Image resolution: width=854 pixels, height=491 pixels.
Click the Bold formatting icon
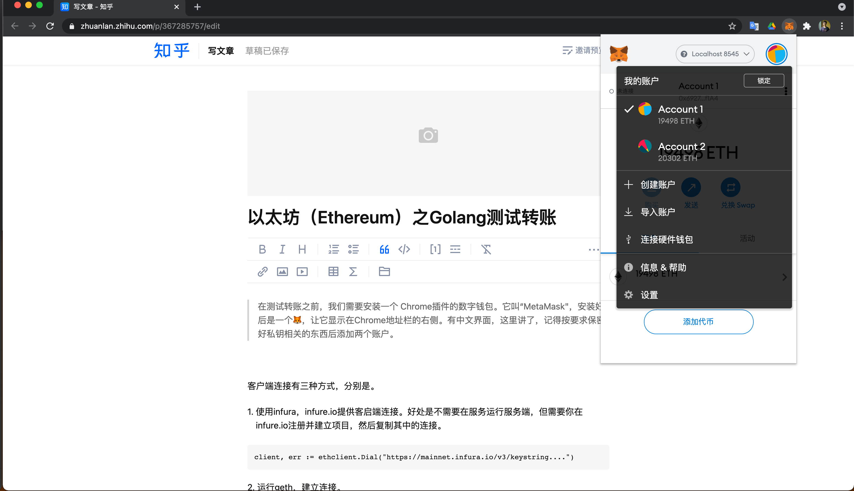pyautogui.click(x=262, y=249)
